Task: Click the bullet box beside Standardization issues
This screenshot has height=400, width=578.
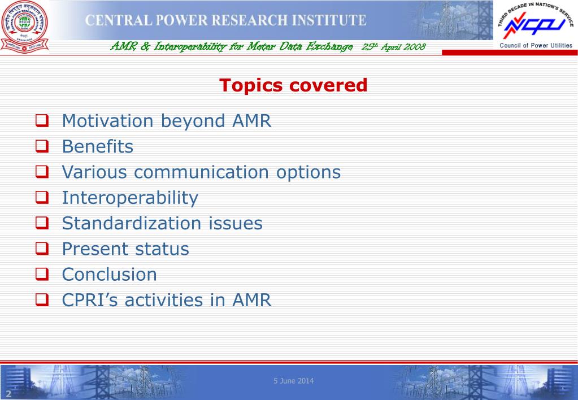Action: point(42,223)
